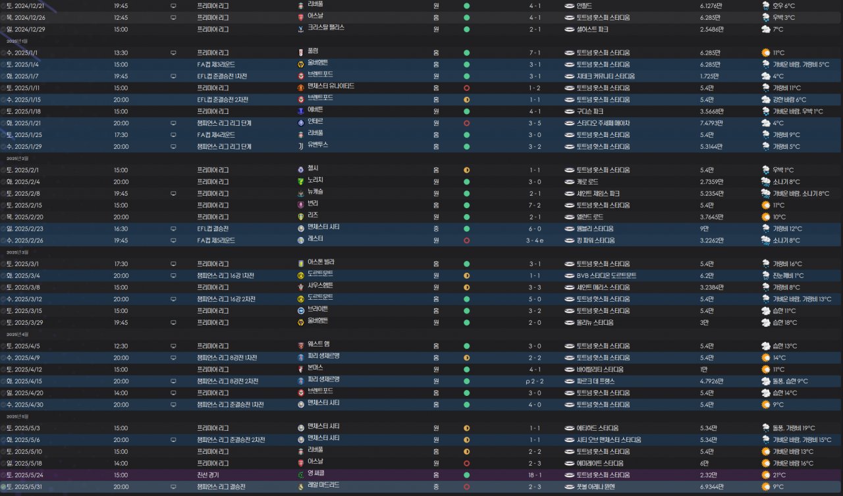
Task: Open the 6 - 0 EFL컵 결승전 result
Action: click(535, 229)
